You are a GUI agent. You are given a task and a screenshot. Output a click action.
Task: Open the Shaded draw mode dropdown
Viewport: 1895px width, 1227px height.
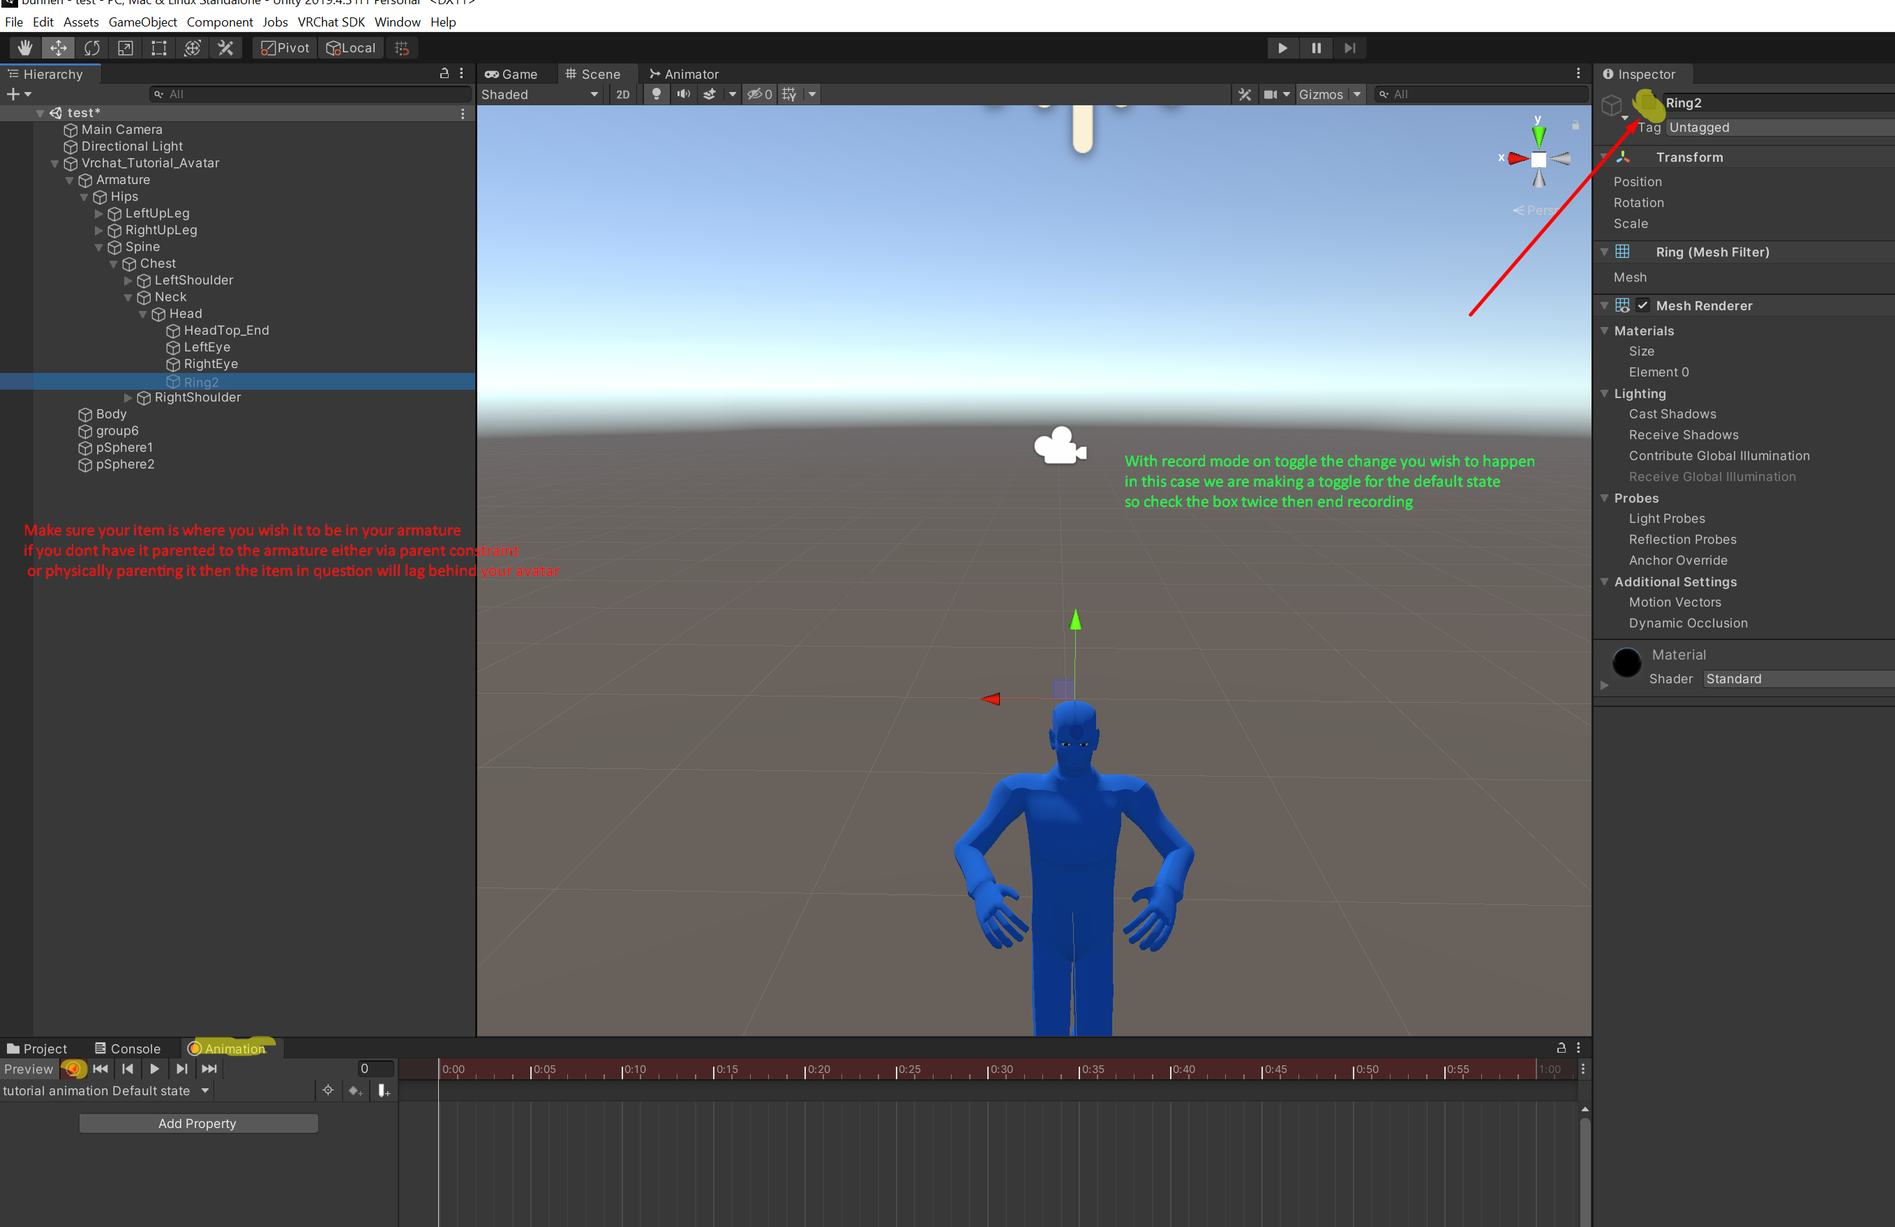coord(539,95)
